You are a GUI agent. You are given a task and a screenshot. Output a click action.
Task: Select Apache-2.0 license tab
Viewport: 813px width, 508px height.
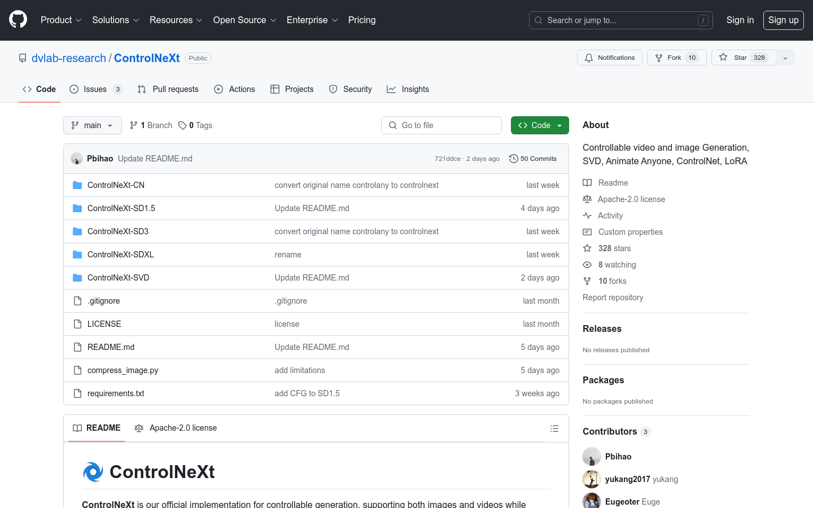click(176, 428)
